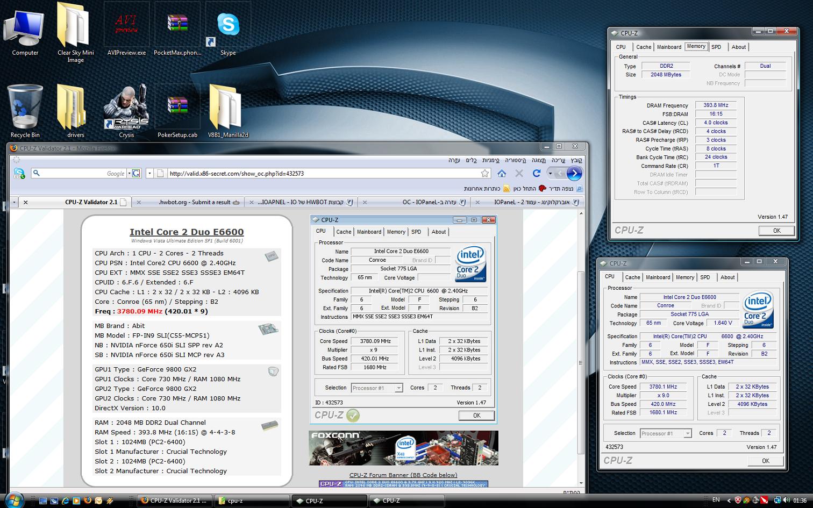Image resolution: width=813 pixels, height=508 pixels.
Task: Click OK in the lower CPU-Z window
Action: click(x=766, y=461)
